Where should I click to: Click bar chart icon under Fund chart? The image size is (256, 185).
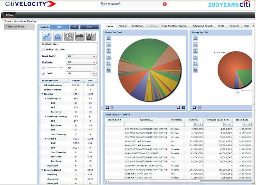[x=183, y=108]
